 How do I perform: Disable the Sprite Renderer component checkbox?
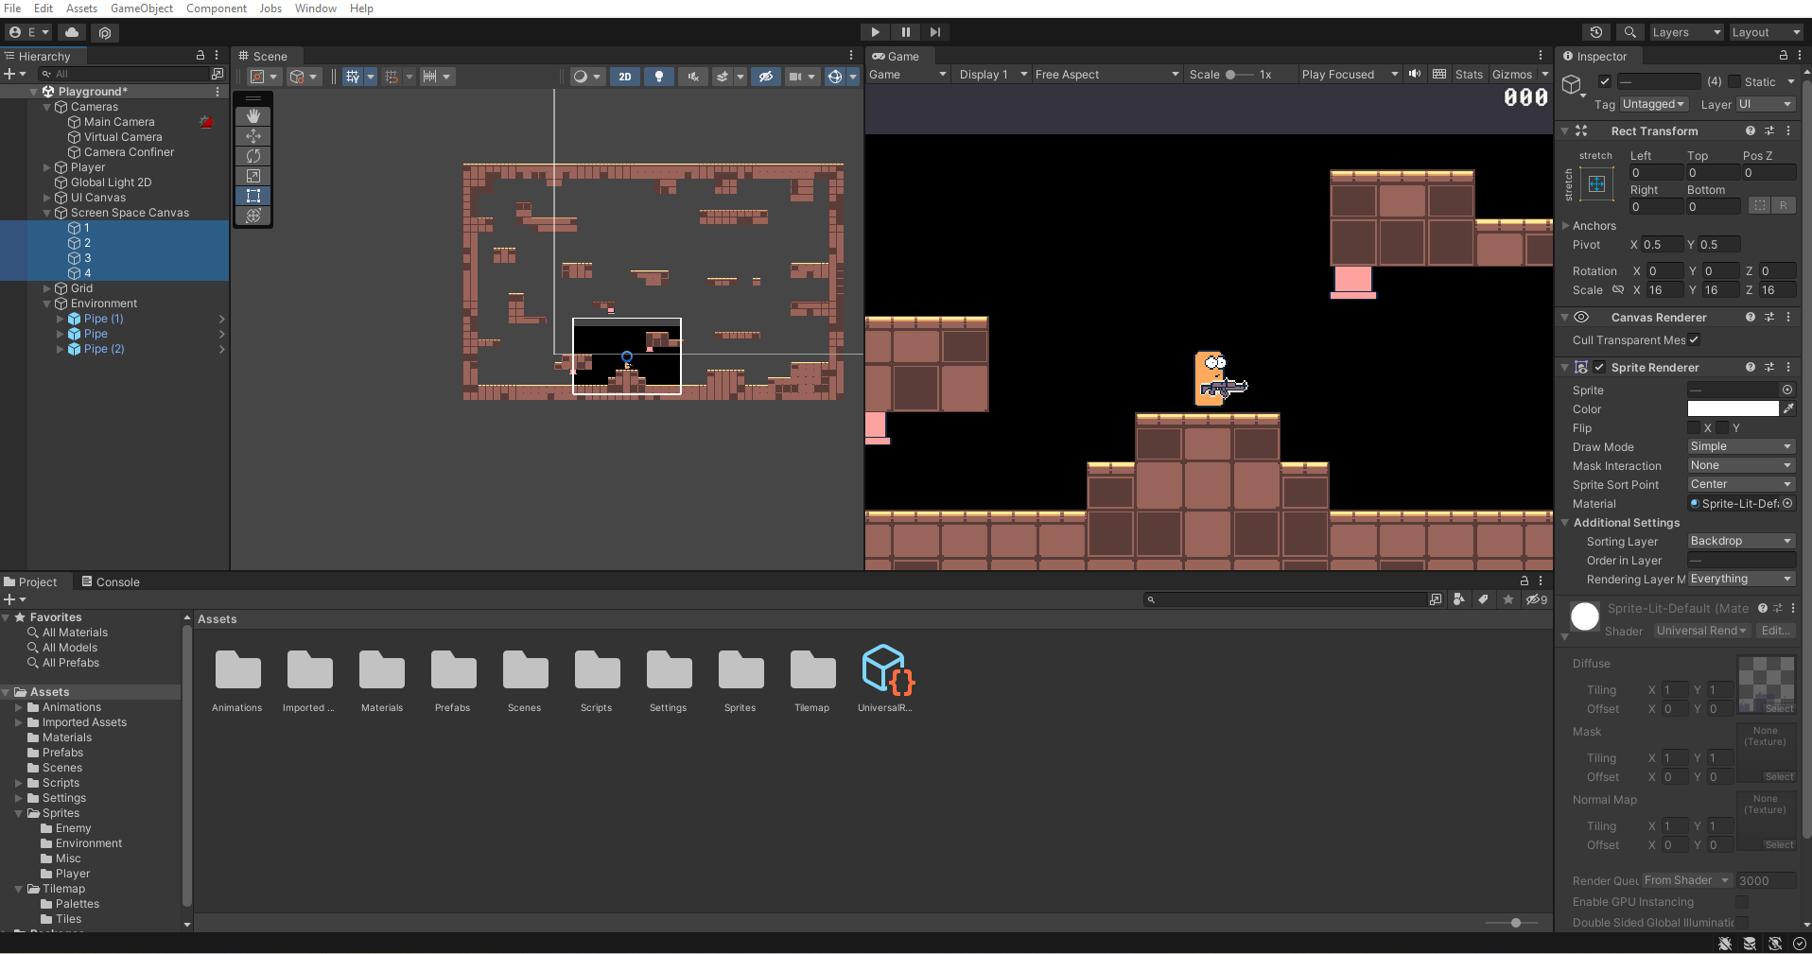[1599, 367]
